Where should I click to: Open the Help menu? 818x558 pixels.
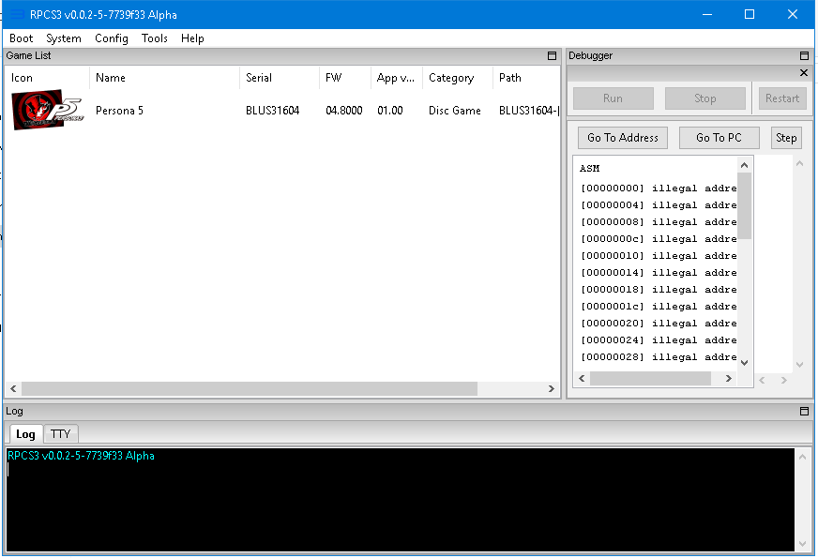192,38
